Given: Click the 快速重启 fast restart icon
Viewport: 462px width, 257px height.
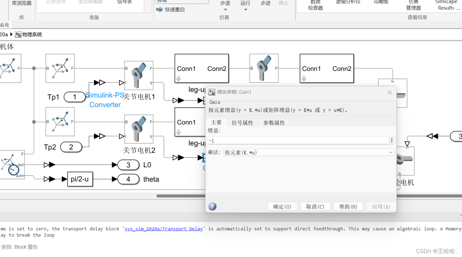Looking at the screenshot, I should [159, 9].
